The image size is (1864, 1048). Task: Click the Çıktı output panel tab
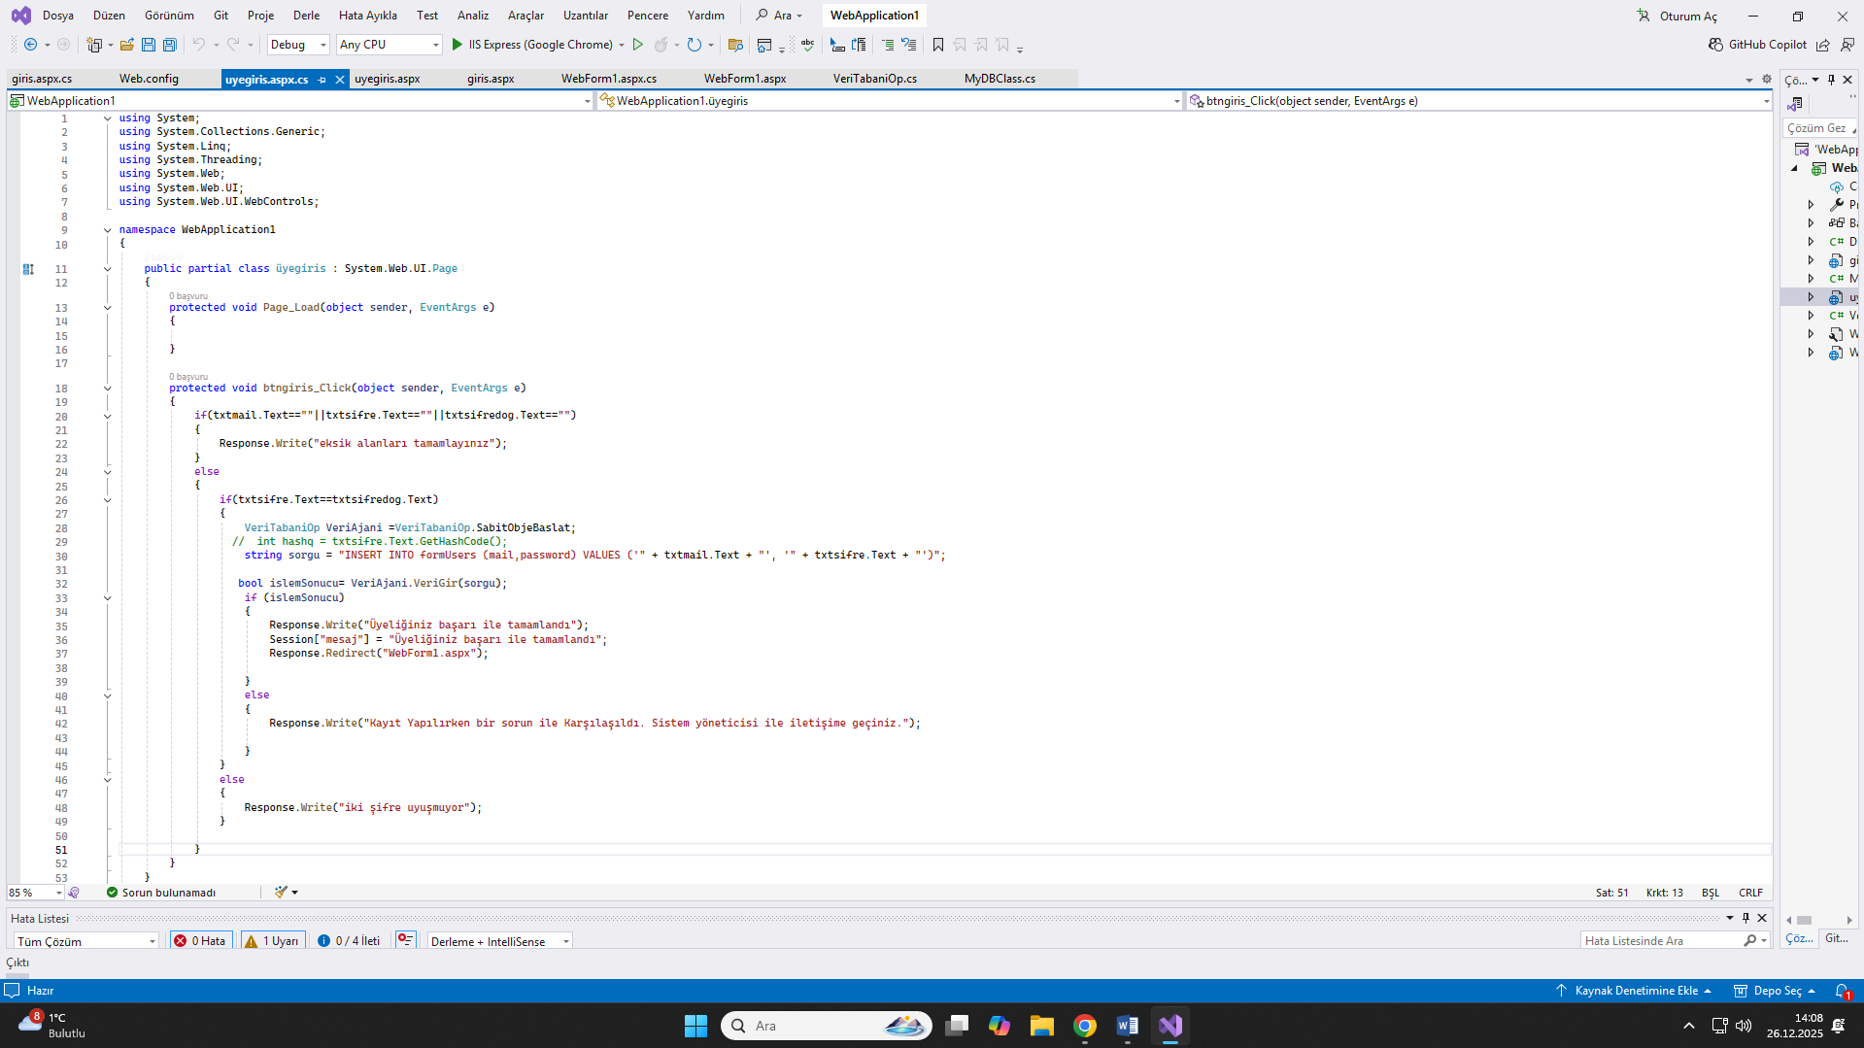17,963
